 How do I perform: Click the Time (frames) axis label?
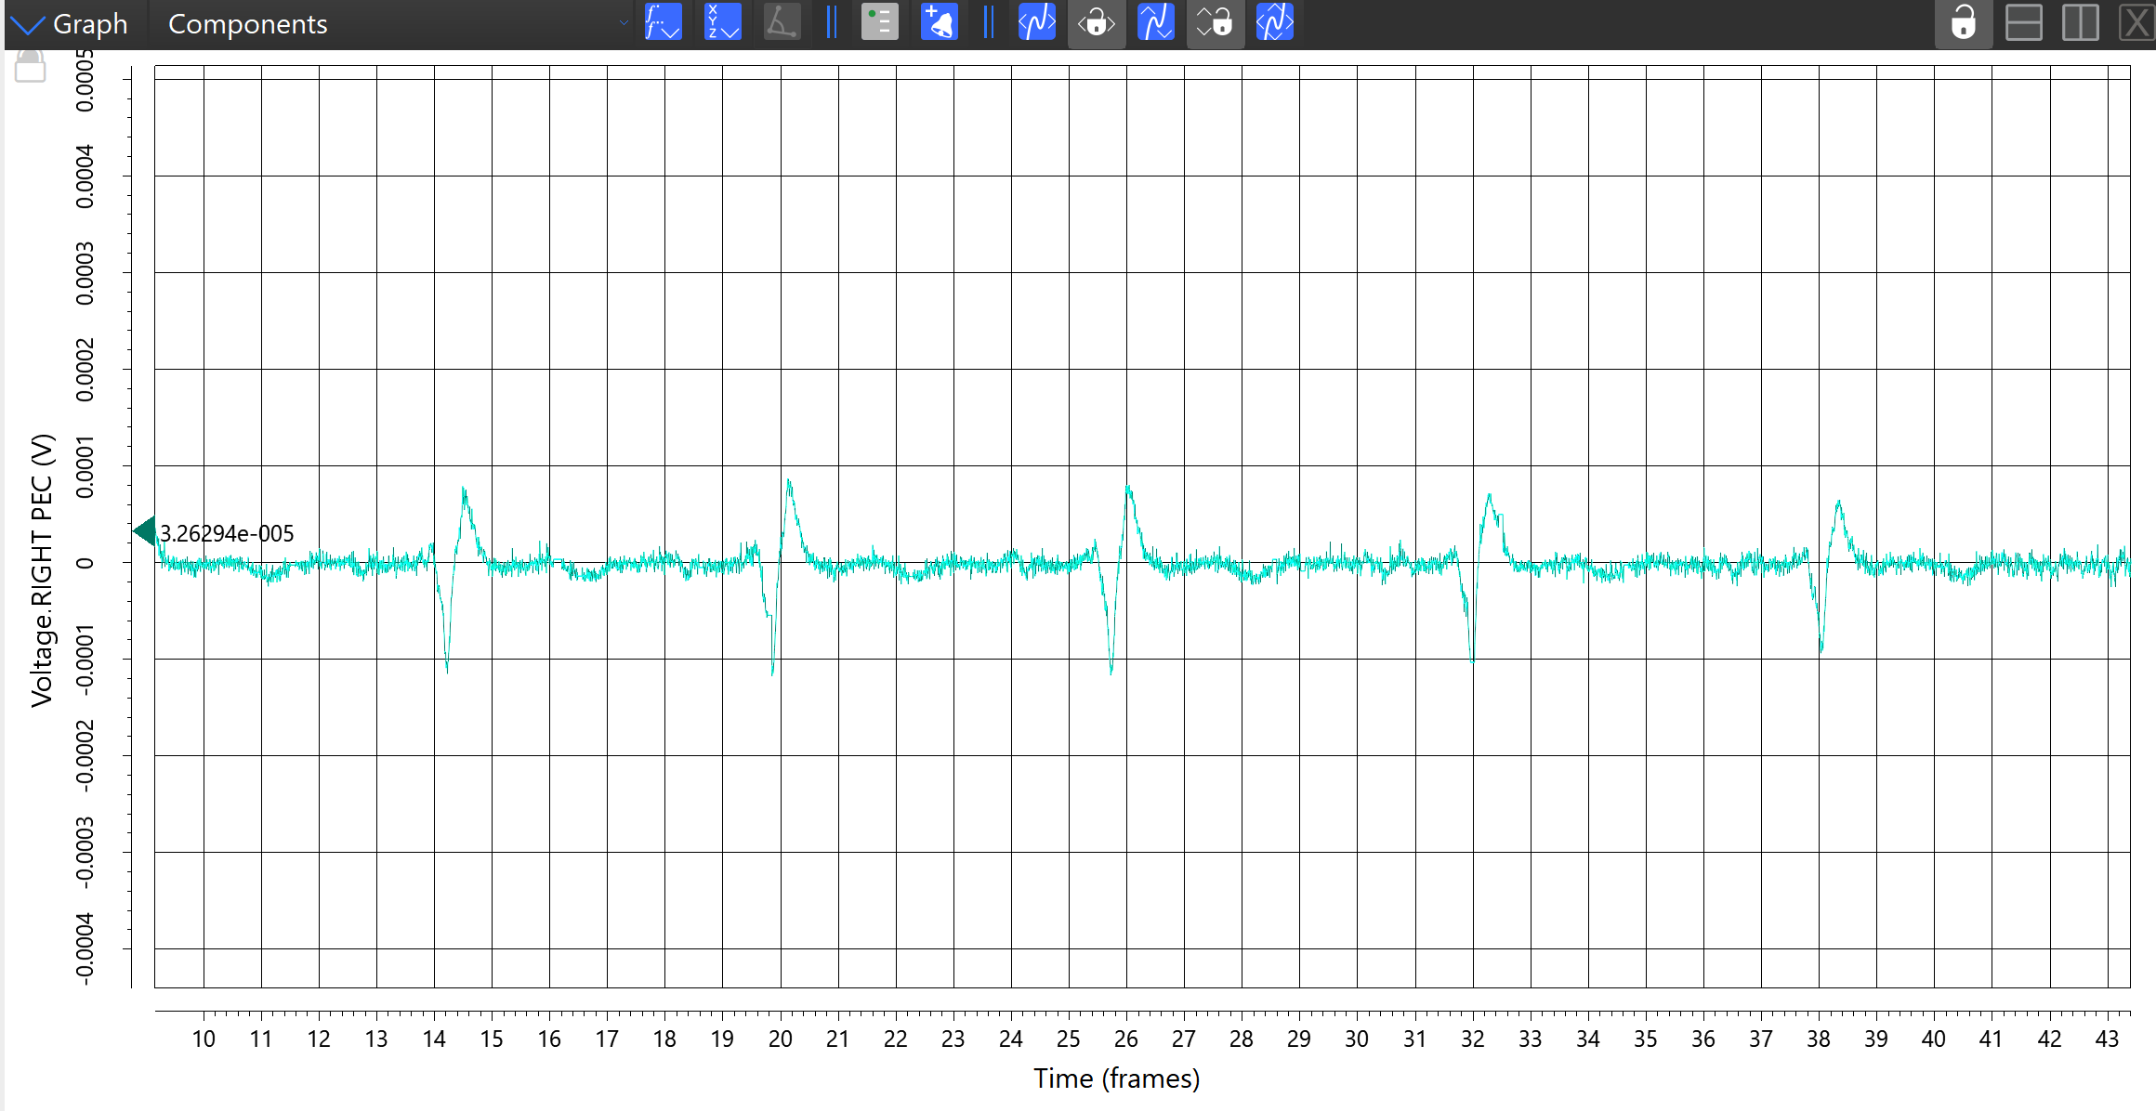(x=1116, y=1078)
